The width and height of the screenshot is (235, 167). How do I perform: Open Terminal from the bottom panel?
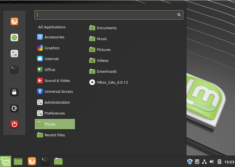45,161
